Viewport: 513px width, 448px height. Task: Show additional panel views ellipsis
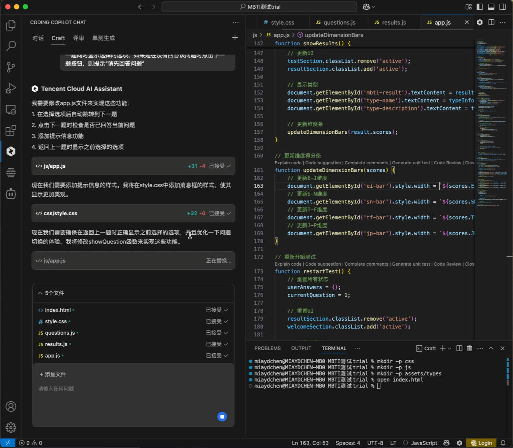(x=357, y=348)
